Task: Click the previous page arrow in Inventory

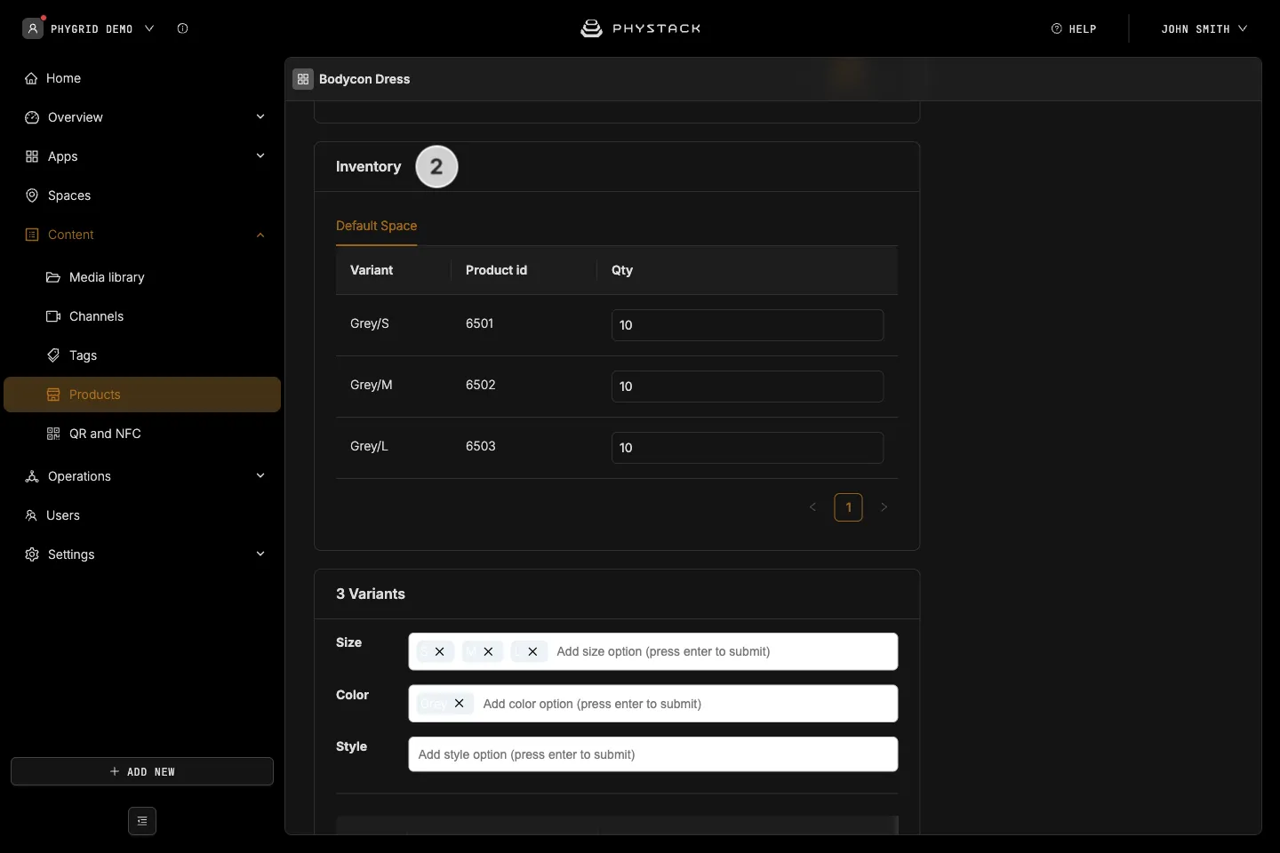Action: click(x=812, y=507)
